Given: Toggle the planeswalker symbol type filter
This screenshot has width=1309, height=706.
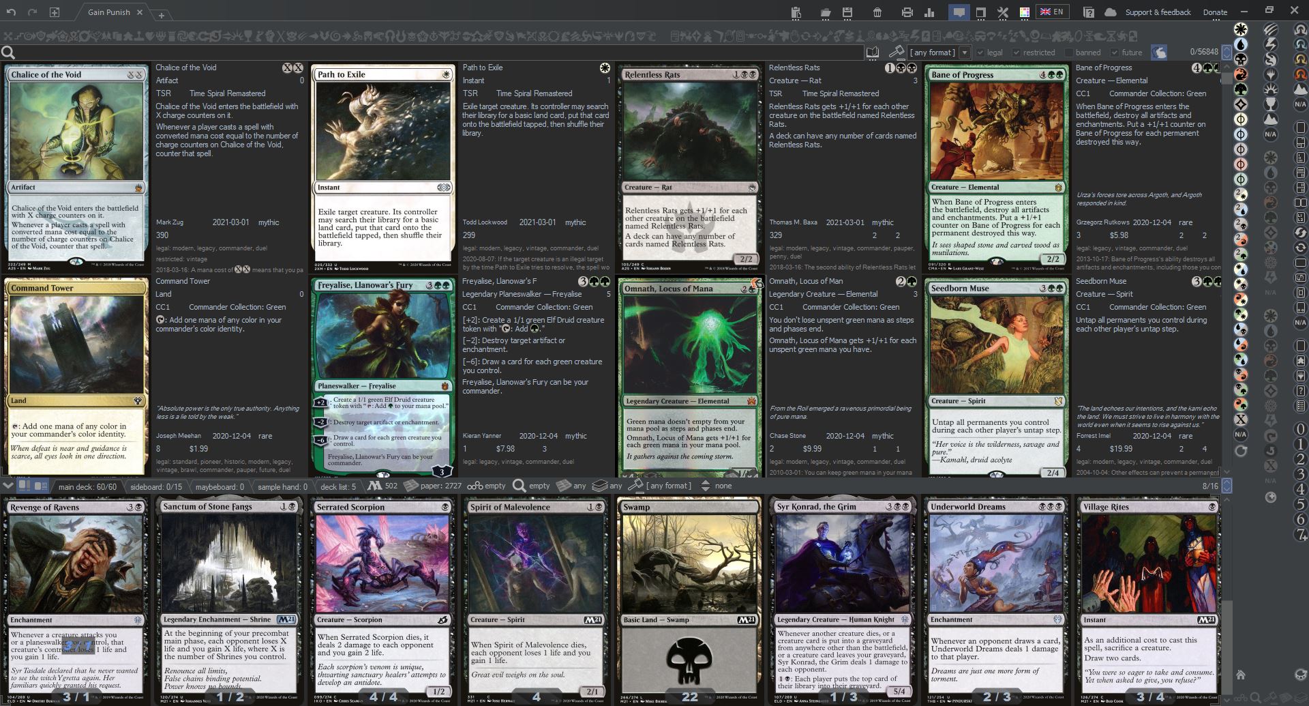Looking at the screenshot, I should click(x=1271, y=74).
